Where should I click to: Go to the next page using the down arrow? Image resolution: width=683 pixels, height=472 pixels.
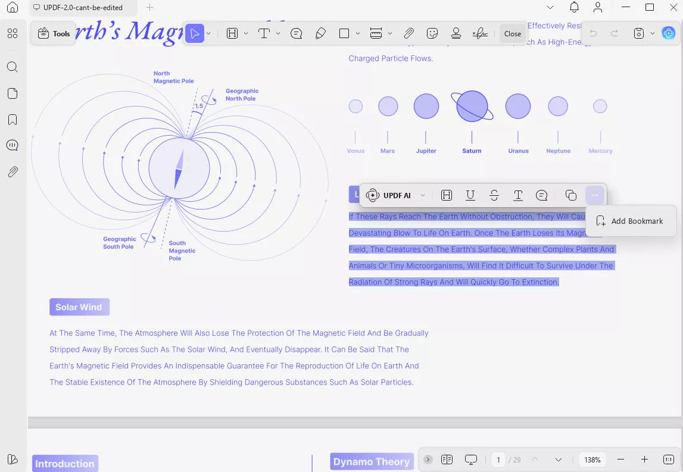pyautogui.click(x=559, y=460)
